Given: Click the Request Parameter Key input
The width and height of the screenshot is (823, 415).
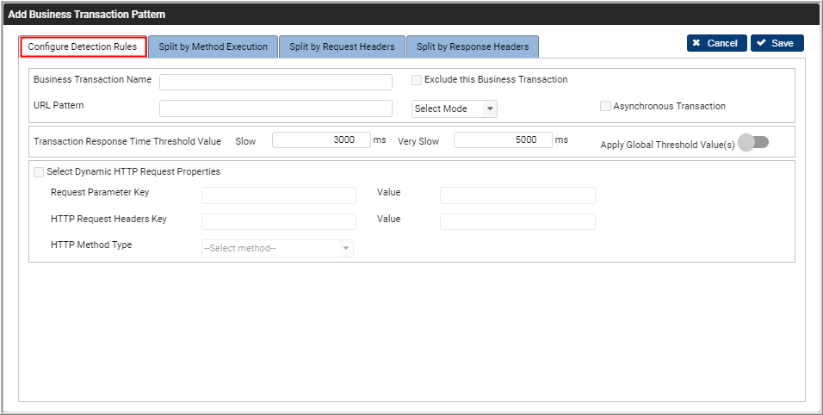Looking at the screenshot, I should pos(278,195).
